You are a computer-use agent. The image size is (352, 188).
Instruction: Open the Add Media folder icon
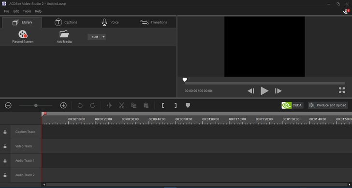pyautogui.click(x=64, y=34)
